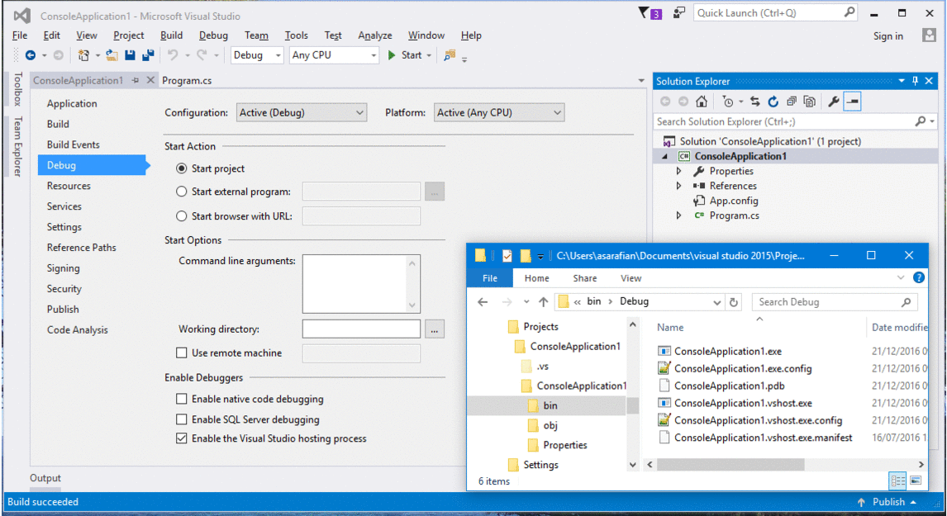
Task: Click the Pending Changes Filter clock icon
Action: point(728,102)
